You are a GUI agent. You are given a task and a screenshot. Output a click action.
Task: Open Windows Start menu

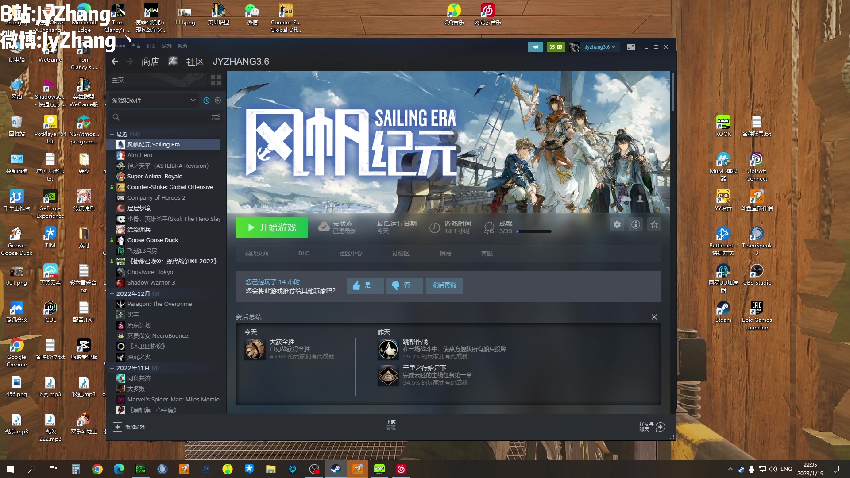[x=11, y=469]
